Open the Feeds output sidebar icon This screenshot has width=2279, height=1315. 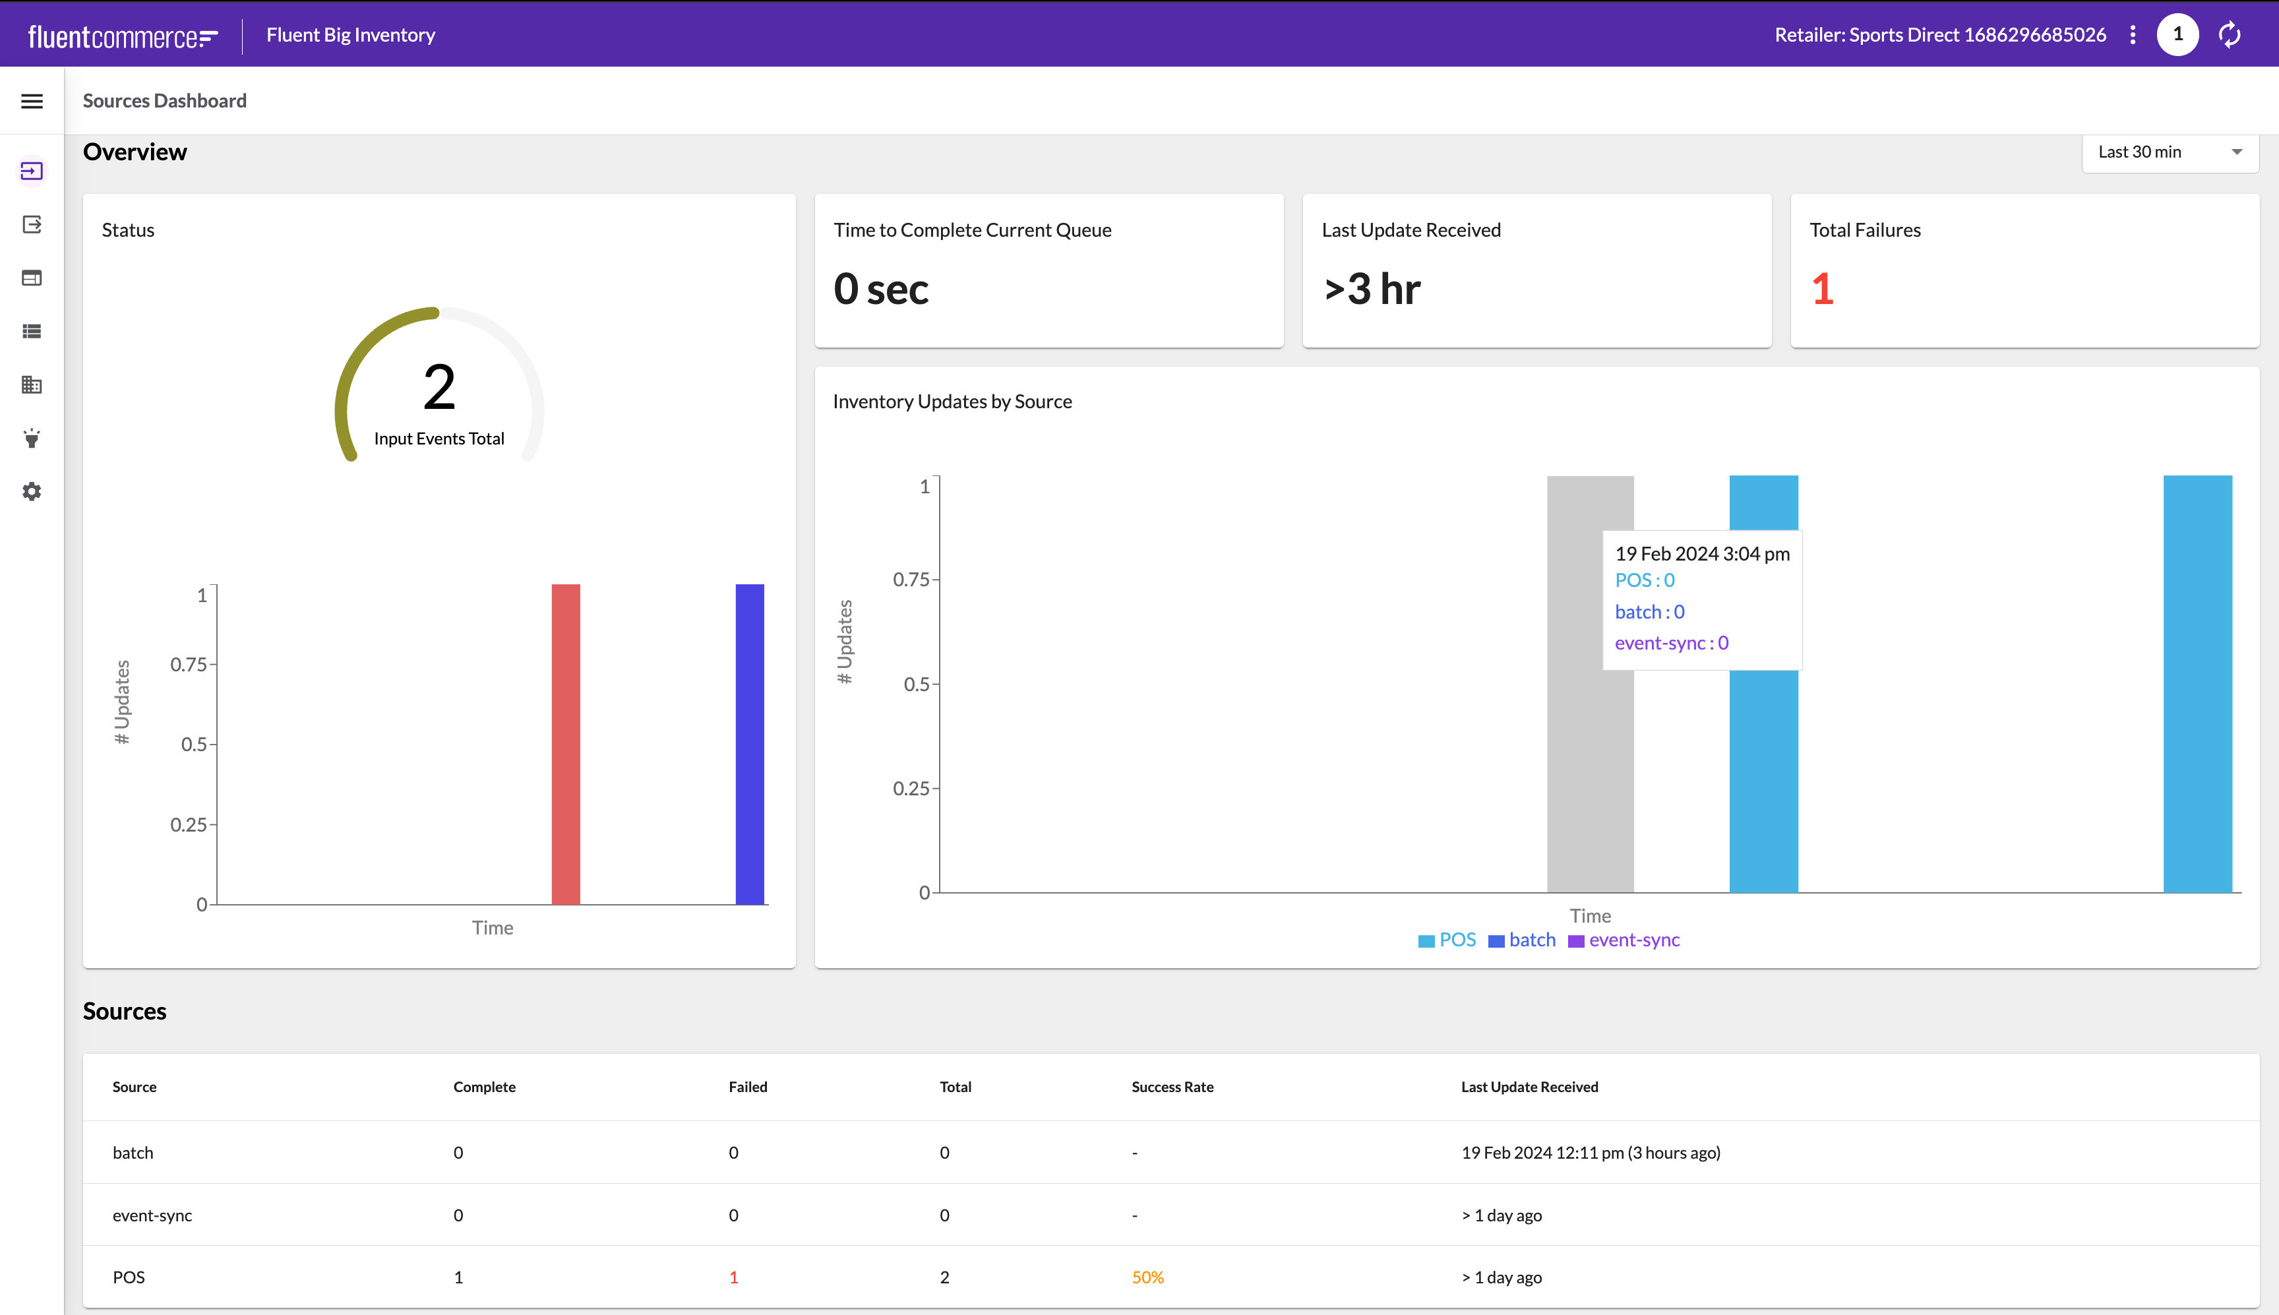pos(32,224)
